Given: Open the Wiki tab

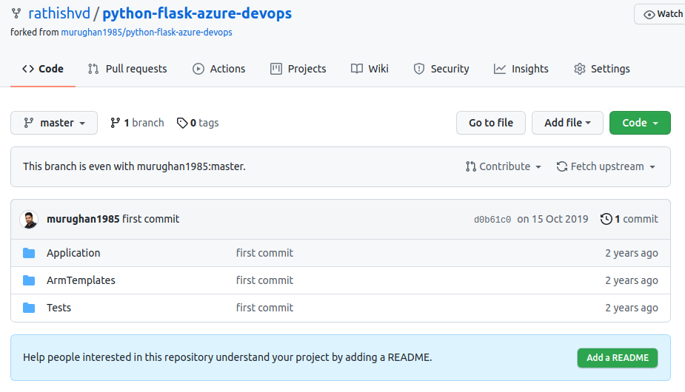Looking at the screenshot, I should [x=370, y=69].
